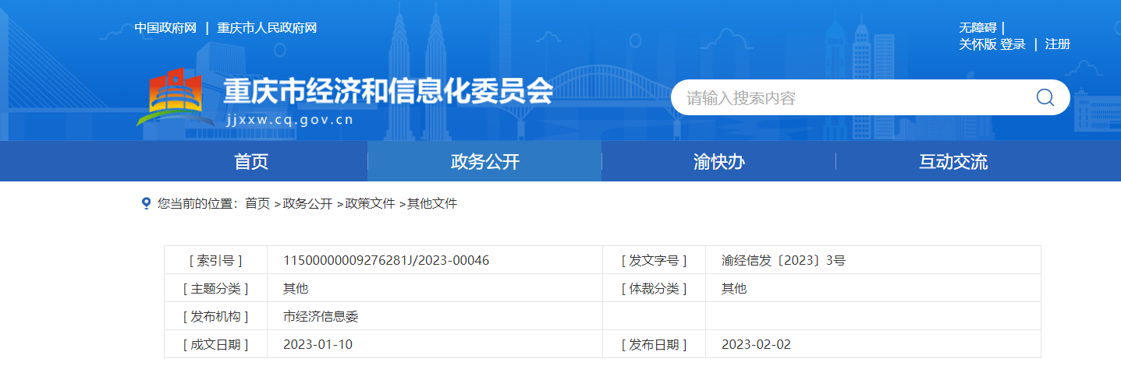The width and height of the screenshot is (1121, 380).
Task: Click the 成文日期 label cell
Action: (216, 344)
